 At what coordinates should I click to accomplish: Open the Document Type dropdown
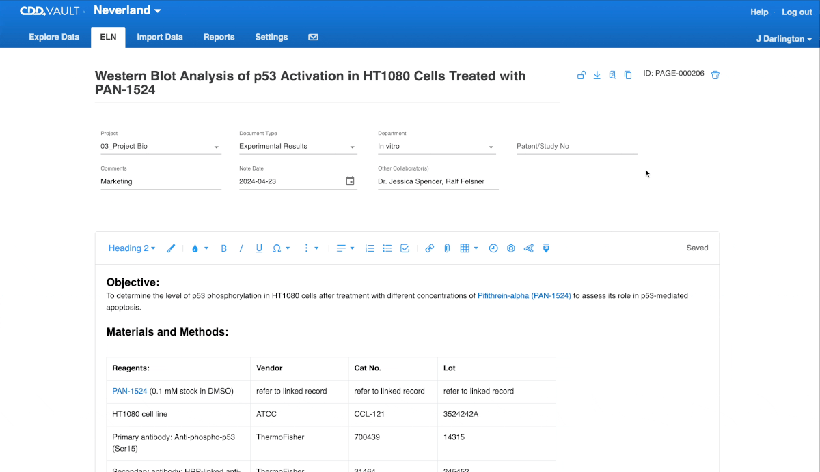tap(298, 146)
